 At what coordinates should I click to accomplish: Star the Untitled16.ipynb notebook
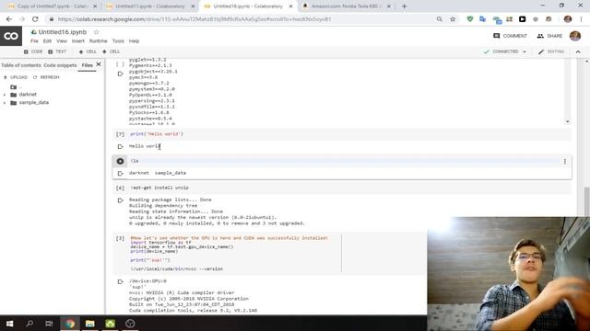[x=96, y=32]
